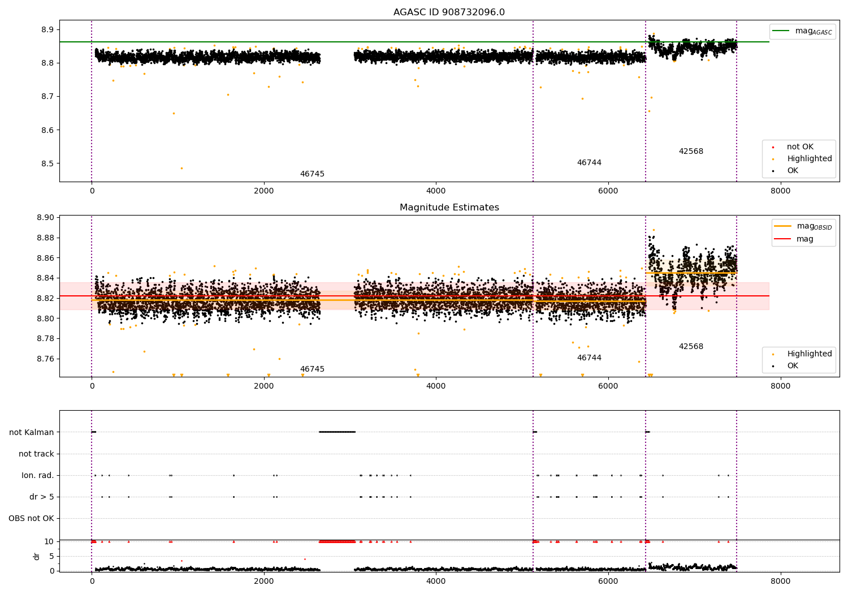Click the 8.86 tick in Magnitude Estimates
The height and width of the screenshot is (594, 848).
click(45, 258)
